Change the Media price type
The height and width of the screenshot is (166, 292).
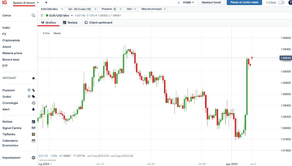pos(57,33)
